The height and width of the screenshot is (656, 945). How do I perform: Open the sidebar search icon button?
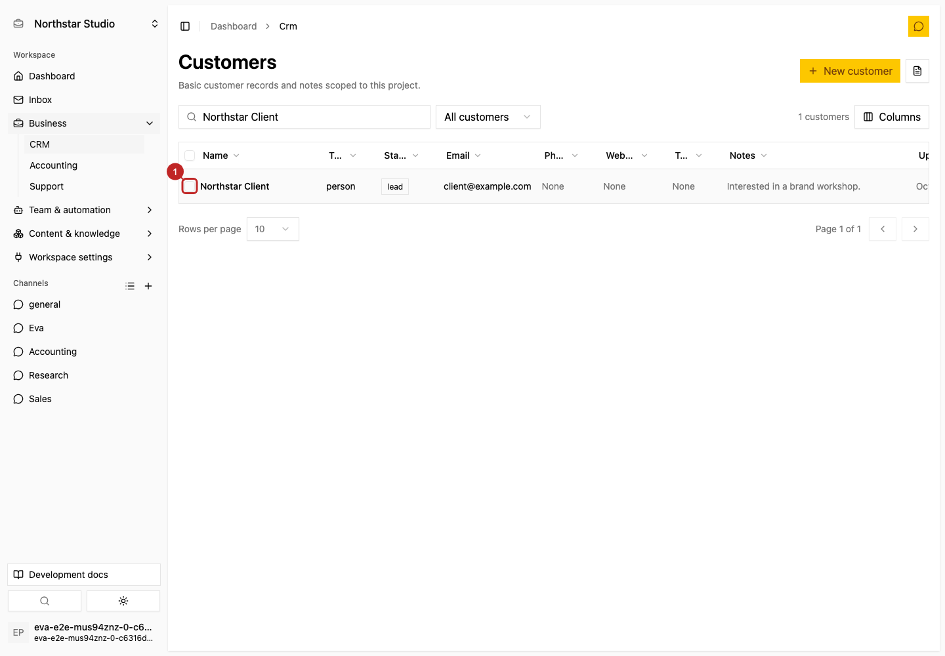click(x=45, y=601)
